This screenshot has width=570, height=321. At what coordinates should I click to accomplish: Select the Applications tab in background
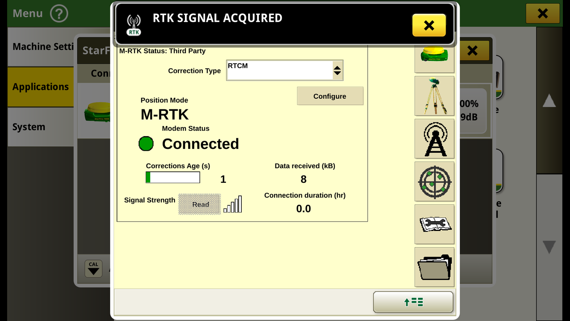click(41, 87)
